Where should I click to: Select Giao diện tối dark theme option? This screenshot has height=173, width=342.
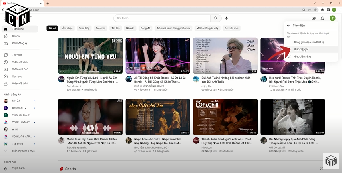(x=301, y=49)
